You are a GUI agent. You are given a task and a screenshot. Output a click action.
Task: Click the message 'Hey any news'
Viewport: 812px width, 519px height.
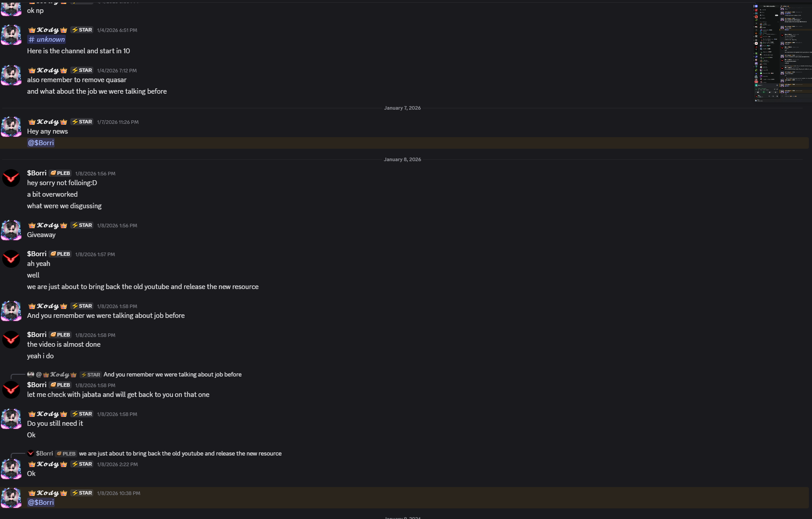click(48, 131)
